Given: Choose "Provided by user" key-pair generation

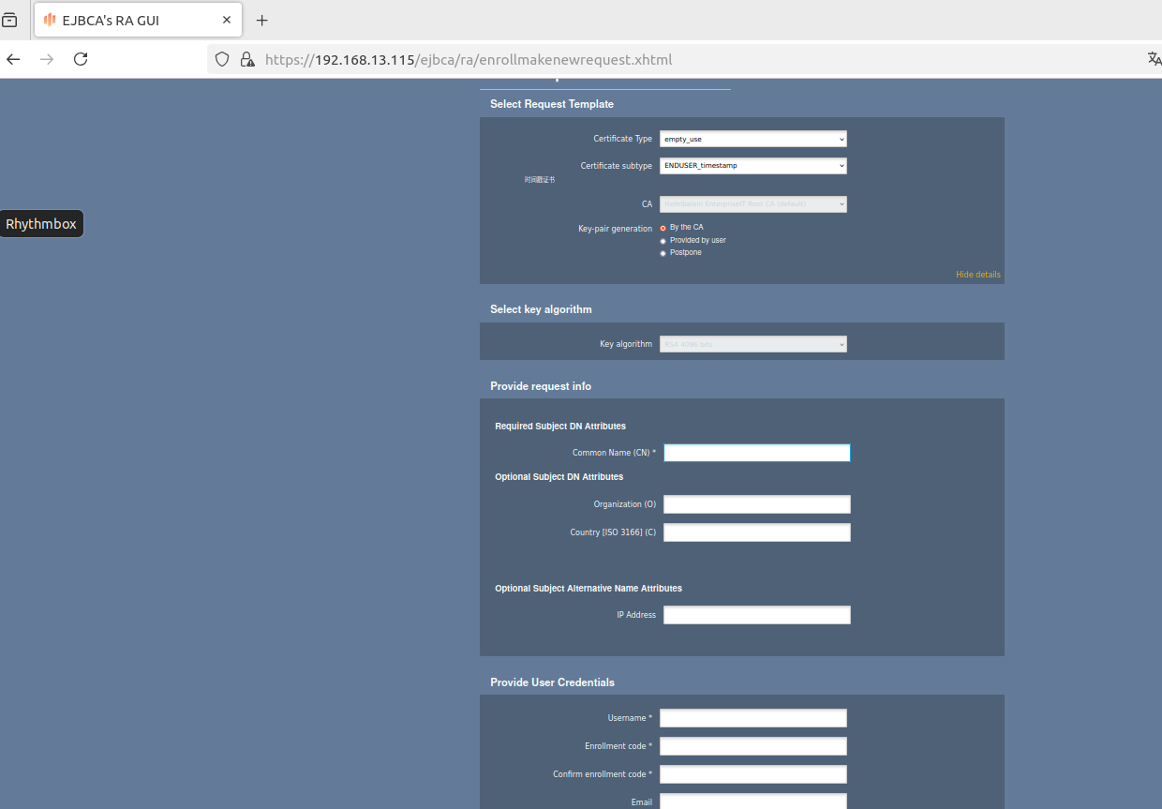Looking at the screenshot, I should point(663,241).
